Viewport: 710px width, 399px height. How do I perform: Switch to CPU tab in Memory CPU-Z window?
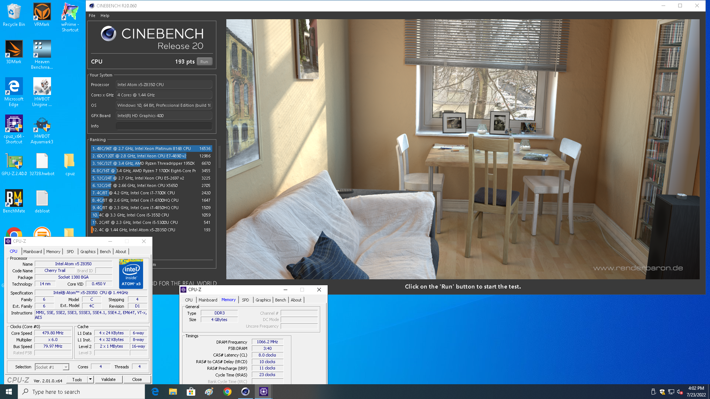[x=189, y=300]
